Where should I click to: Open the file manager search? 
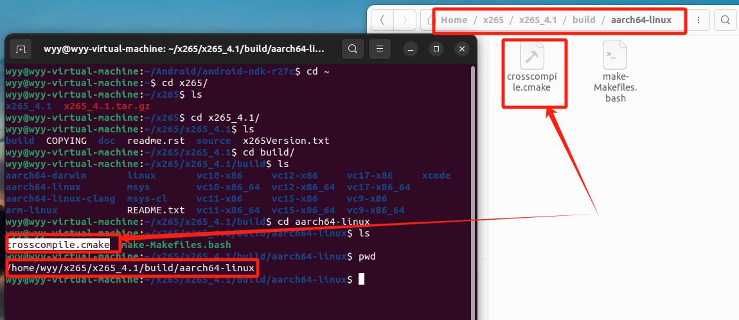725,20
